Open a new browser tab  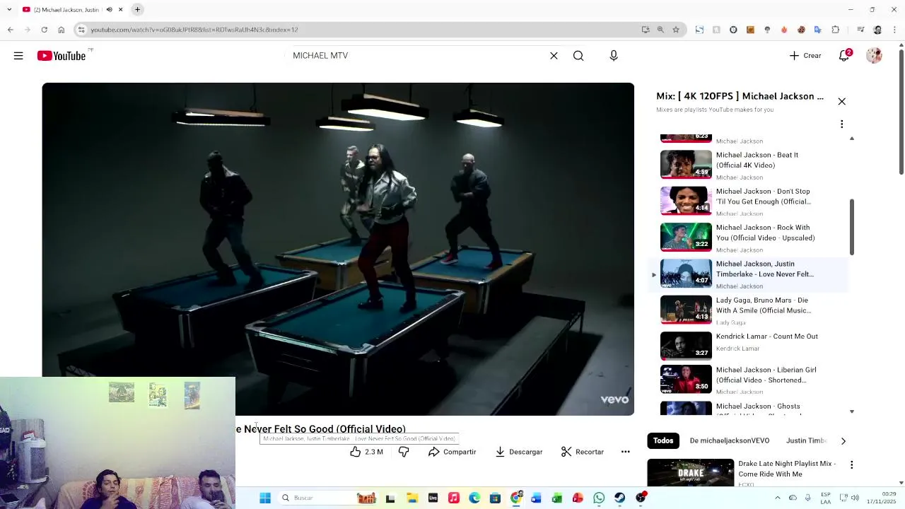pos(137,10)
